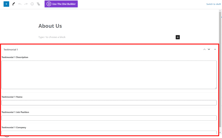Click the Testimonial 1 Name field
The image size is (222, 138).
[109, 103]
